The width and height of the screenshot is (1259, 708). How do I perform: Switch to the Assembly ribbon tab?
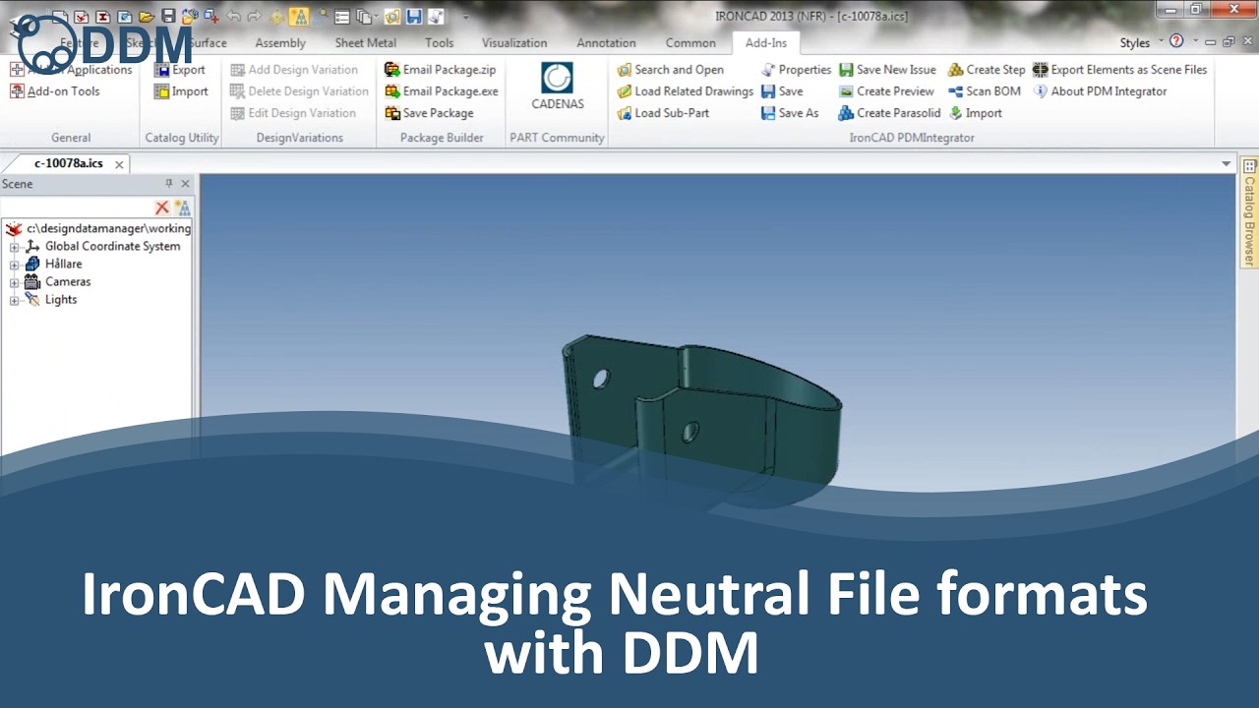pos(280,42)
